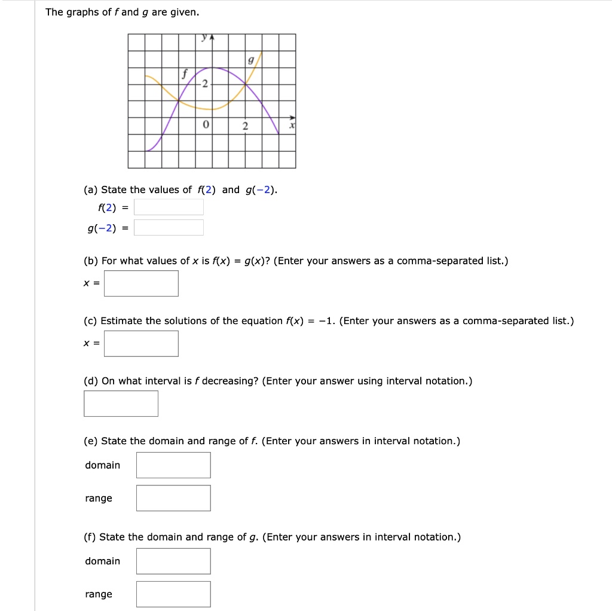Click the range input field for f

click(173, 497)
